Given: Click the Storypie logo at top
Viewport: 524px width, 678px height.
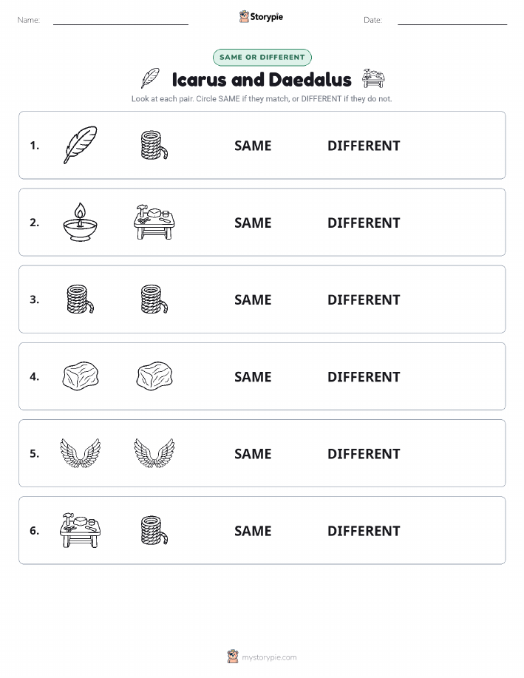Looking at the screenshot, I should [261, 17].
